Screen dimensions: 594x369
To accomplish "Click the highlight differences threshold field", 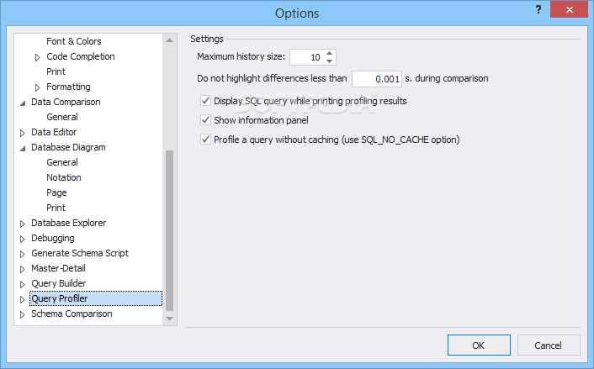I will coord(377,79).
